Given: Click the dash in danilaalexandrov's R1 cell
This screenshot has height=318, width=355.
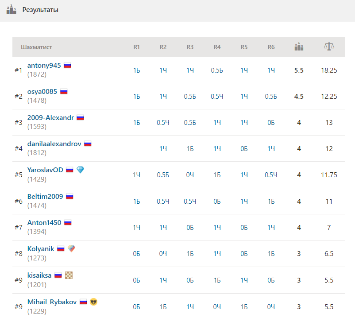Looking at the screenshot, I should pyautogui.click(x=136, y=149).
